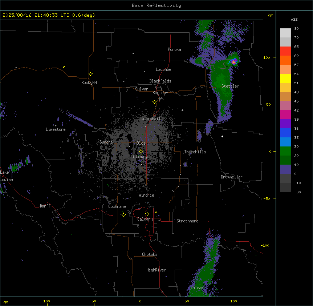This screenshot has height=306, width=313.
Task: Click the intense storm core north of Stettler
Action: (x=234, y=62)
